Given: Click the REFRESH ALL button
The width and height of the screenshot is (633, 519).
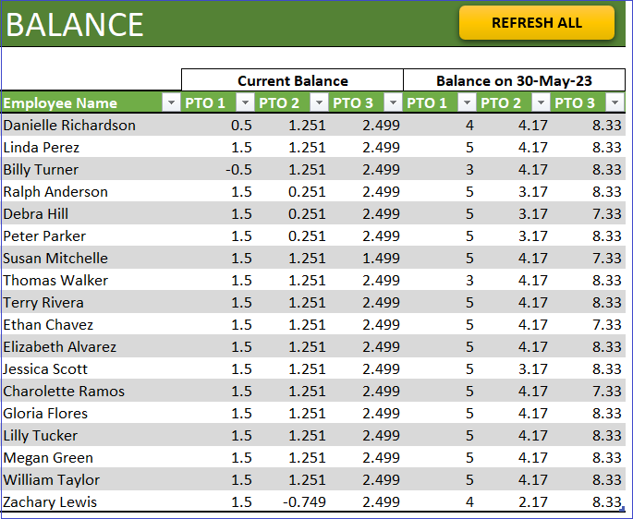Looking at the screenshot, I should pos(537,23).
